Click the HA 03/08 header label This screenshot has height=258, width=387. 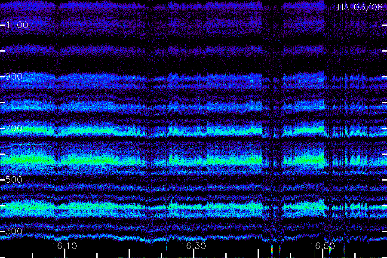[x=360, y=7]
